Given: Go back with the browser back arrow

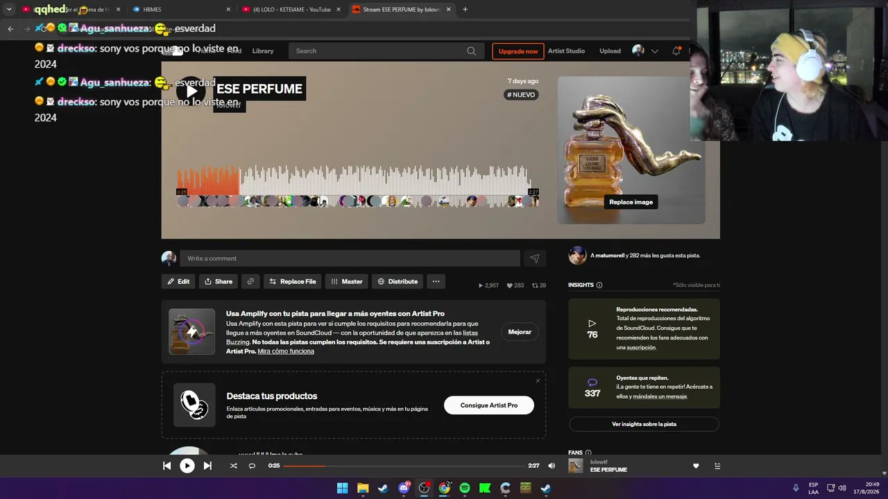Looking at the screenshot, I should (x=10, y=28).
